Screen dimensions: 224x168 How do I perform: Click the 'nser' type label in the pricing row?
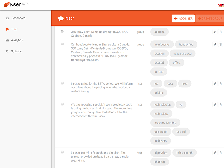pos(139,83)
